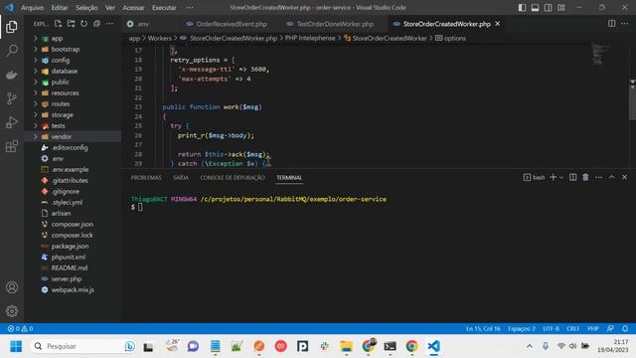The image size is (636, 358).
Task: Open the Seleção menu
Action: [x=86, y=8]
